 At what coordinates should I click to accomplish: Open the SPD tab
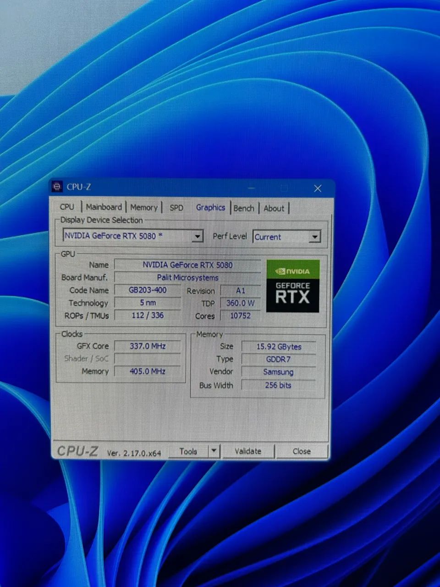tap(176, 208)
